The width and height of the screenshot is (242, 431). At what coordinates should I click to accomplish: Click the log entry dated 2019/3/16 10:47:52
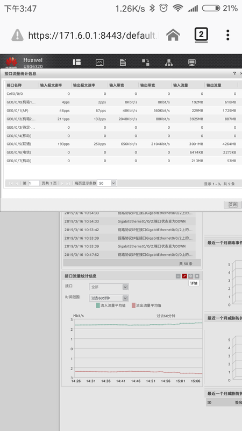click(x=129, y=254)
